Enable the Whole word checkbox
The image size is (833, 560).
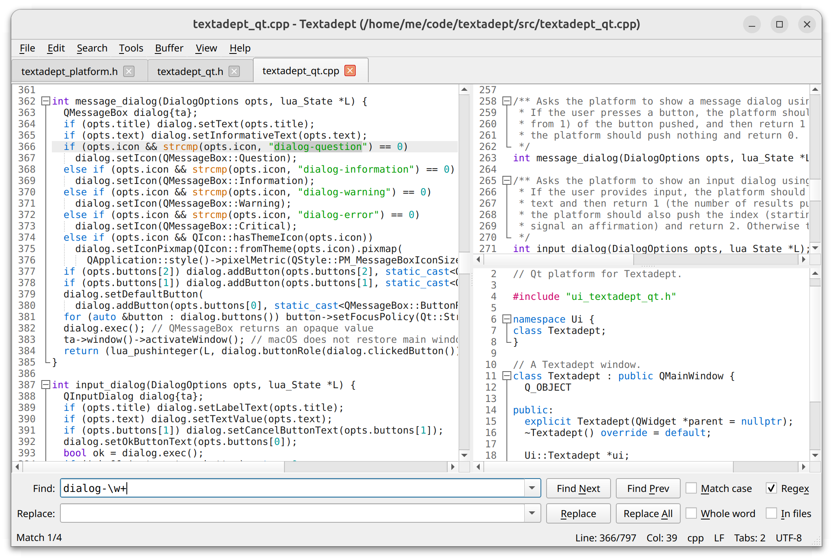click(x=691, y=513)
